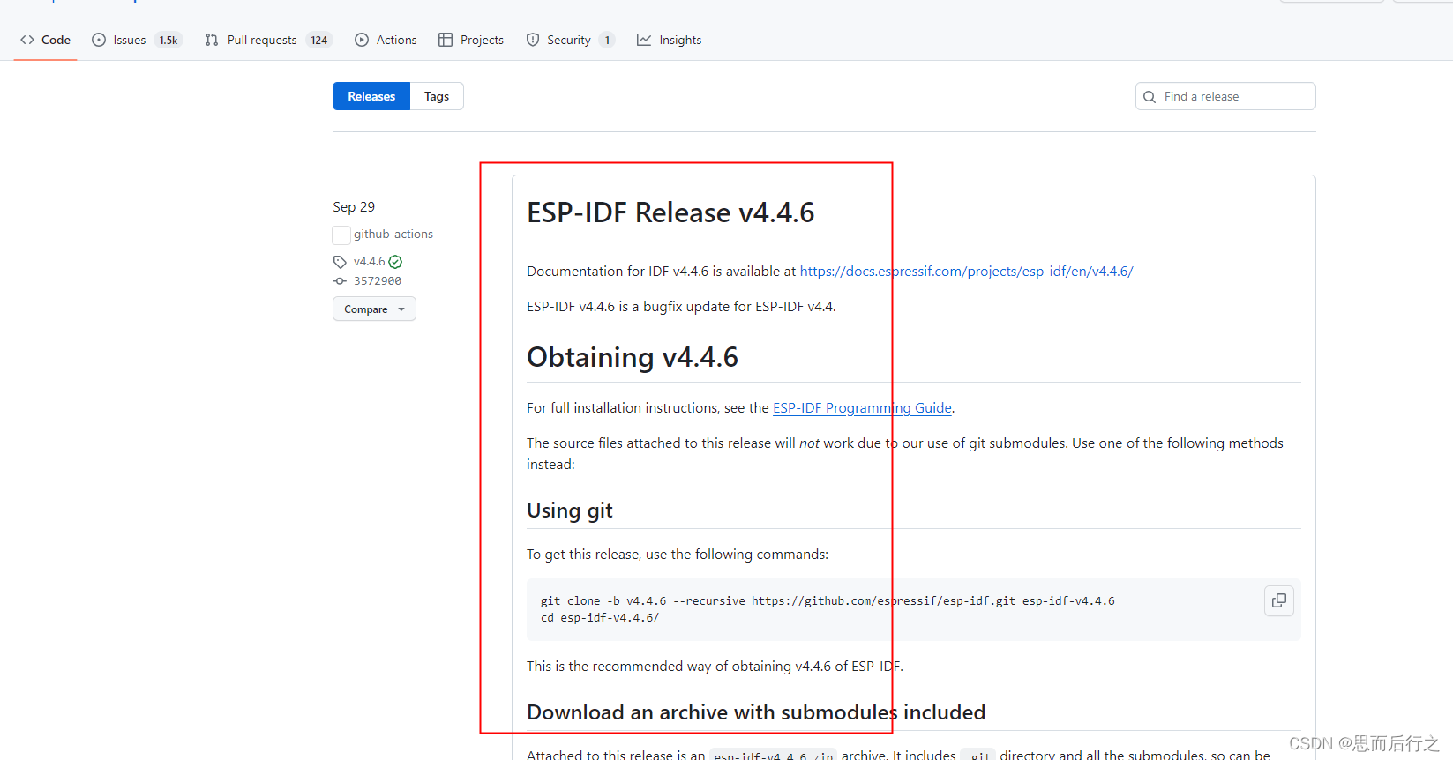Click the Obtaining v4.4.6 heading
This screenshot has width=1453, height=760.
click(633, 357)
